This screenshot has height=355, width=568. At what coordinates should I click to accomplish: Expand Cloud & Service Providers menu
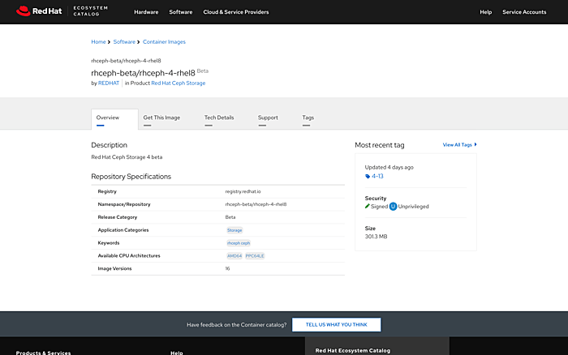coord(236,12)
